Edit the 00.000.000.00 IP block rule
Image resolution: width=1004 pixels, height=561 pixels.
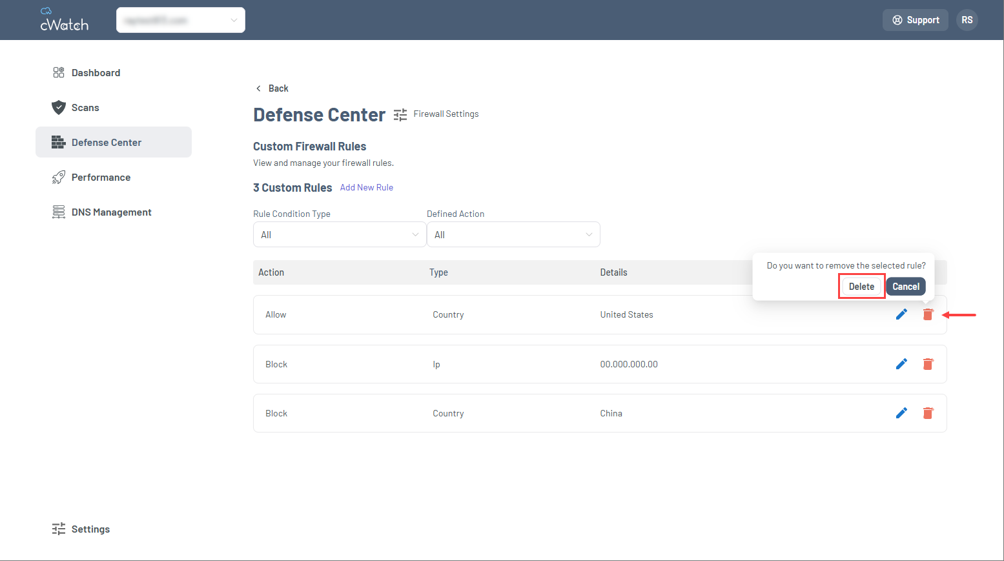pos(901,364)
